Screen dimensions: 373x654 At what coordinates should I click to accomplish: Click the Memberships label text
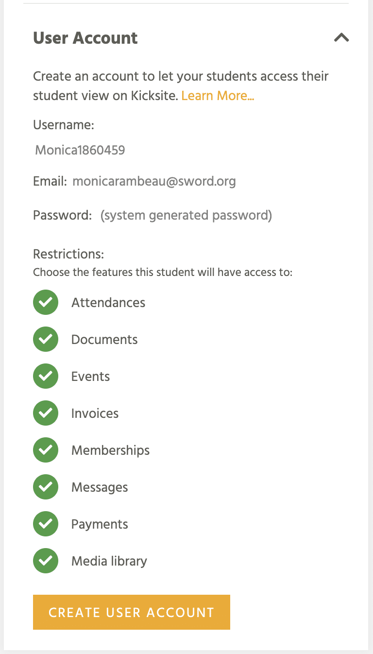111,450
